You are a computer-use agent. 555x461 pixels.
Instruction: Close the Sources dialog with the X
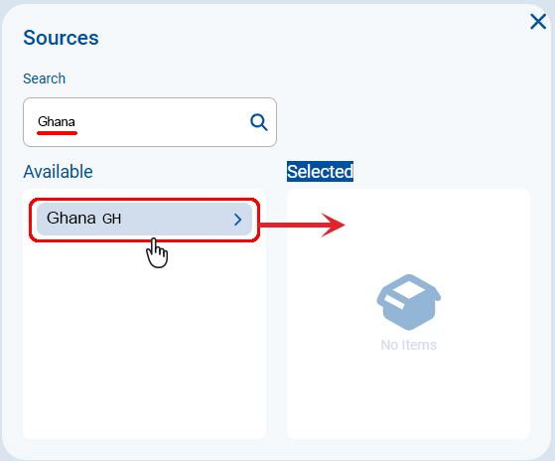coord(538,22)
